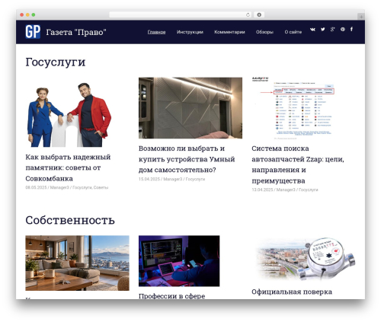Screen dimensions: 381x322
Task: Click the 3D wall panel thumbnail
Action: (190, 108)
